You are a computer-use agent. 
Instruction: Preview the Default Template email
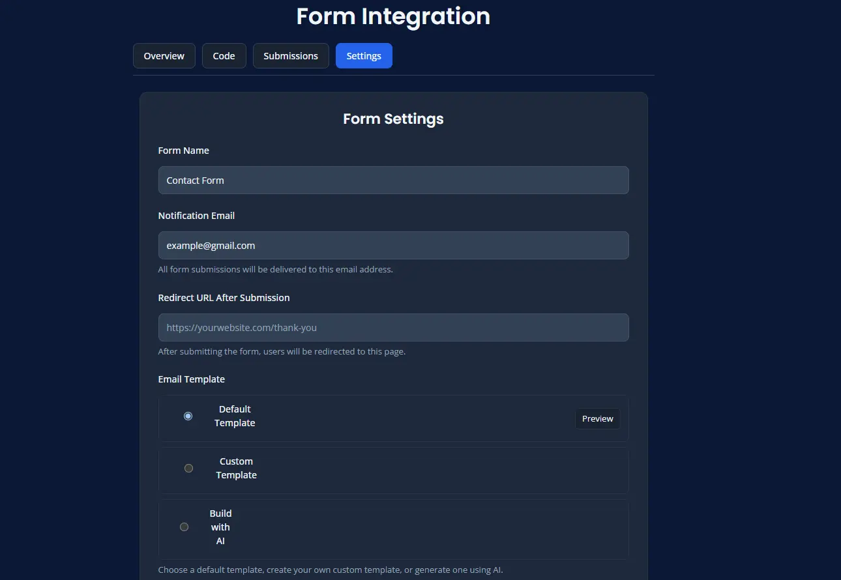597,418
